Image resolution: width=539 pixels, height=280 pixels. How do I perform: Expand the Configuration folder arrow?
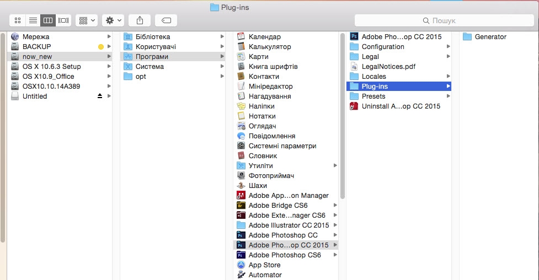[449, 46]
